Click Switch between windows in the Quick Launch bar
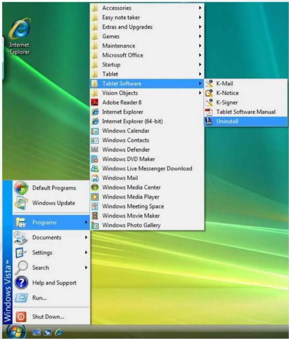 point(48,332)
